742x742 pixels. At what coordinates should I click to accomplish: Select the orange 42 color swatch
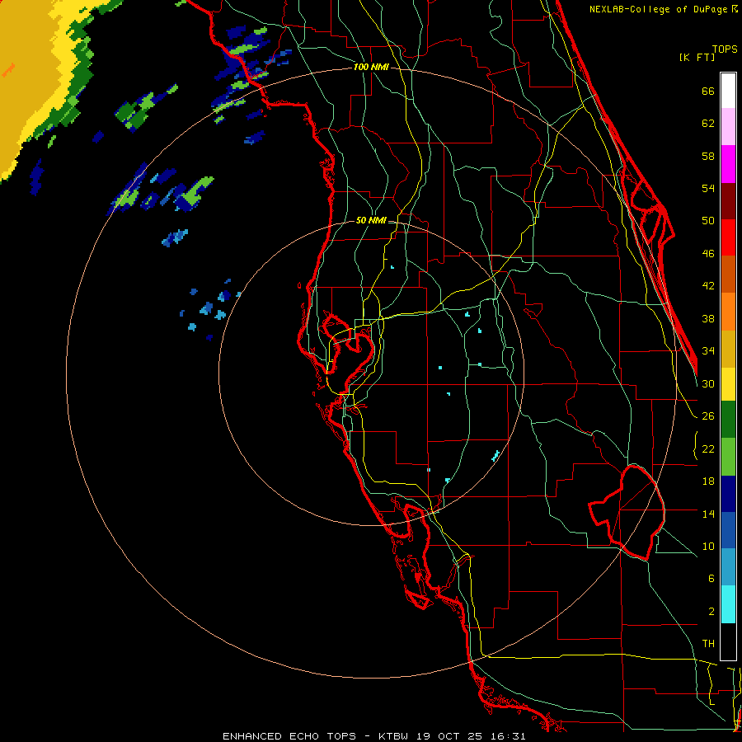(x=728, y=312)
